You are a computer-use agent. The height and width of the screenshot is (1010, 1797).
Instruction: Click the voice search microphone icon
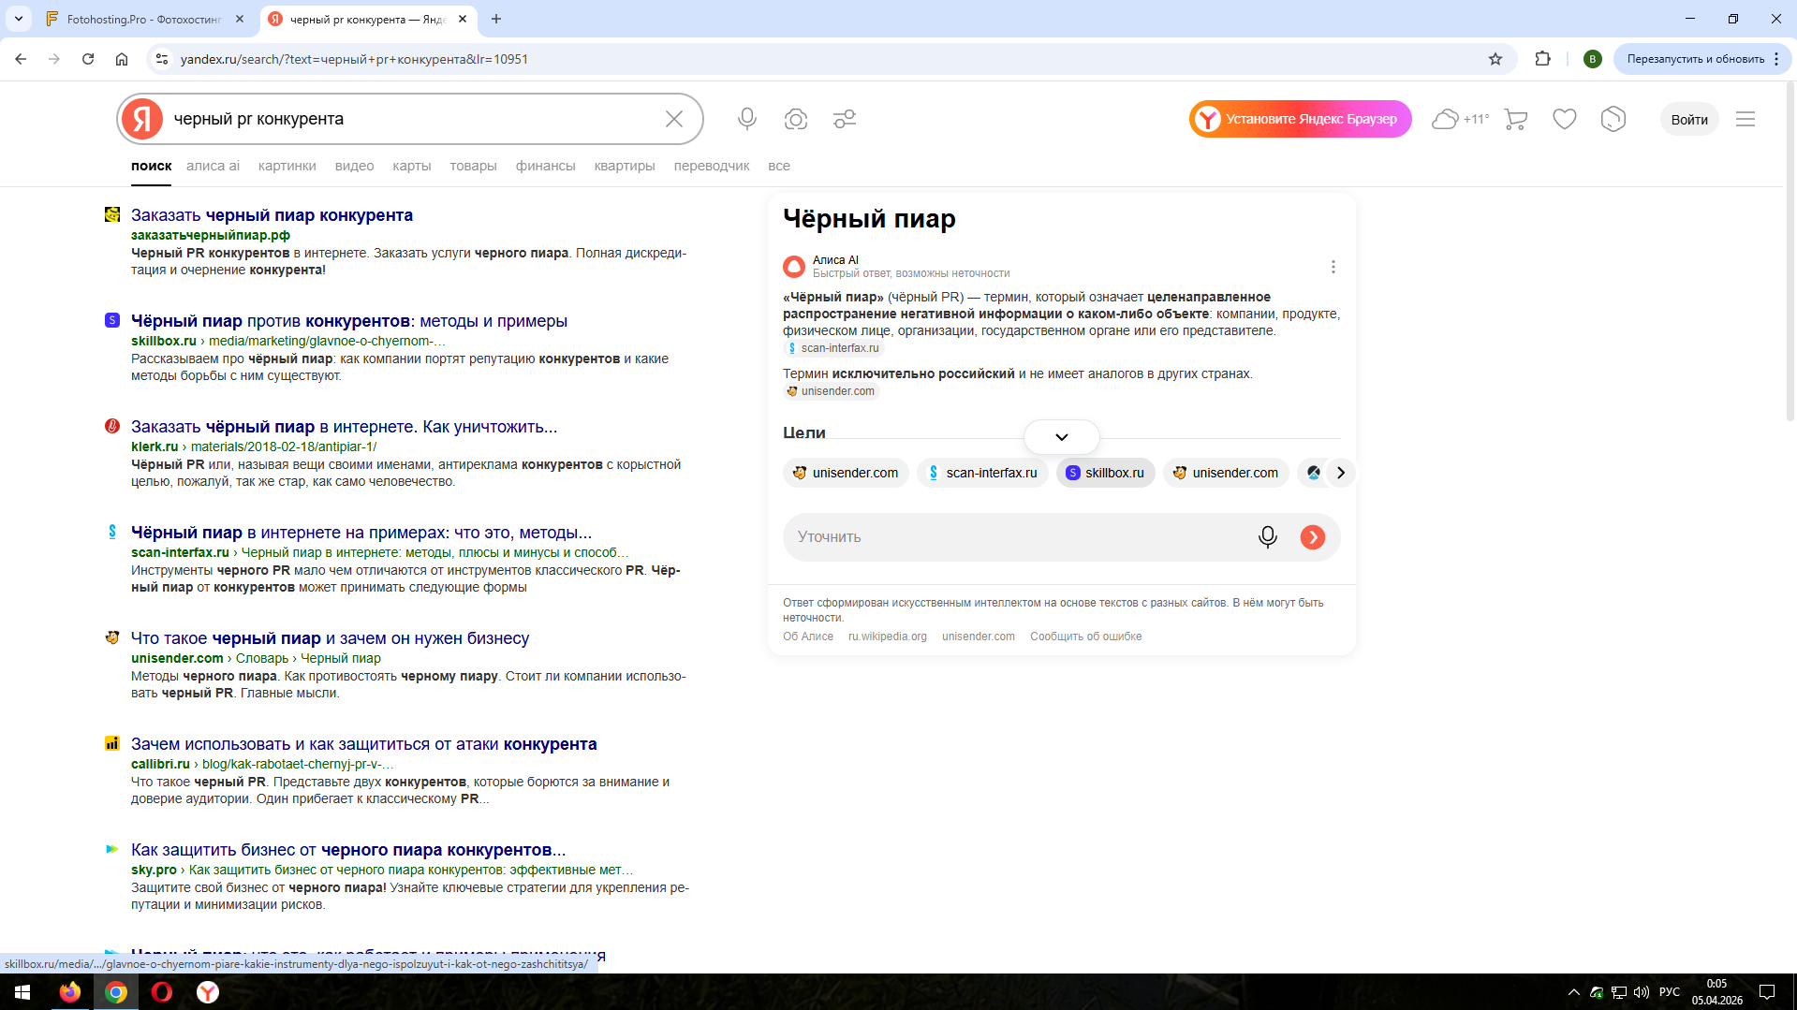point(746,119)
